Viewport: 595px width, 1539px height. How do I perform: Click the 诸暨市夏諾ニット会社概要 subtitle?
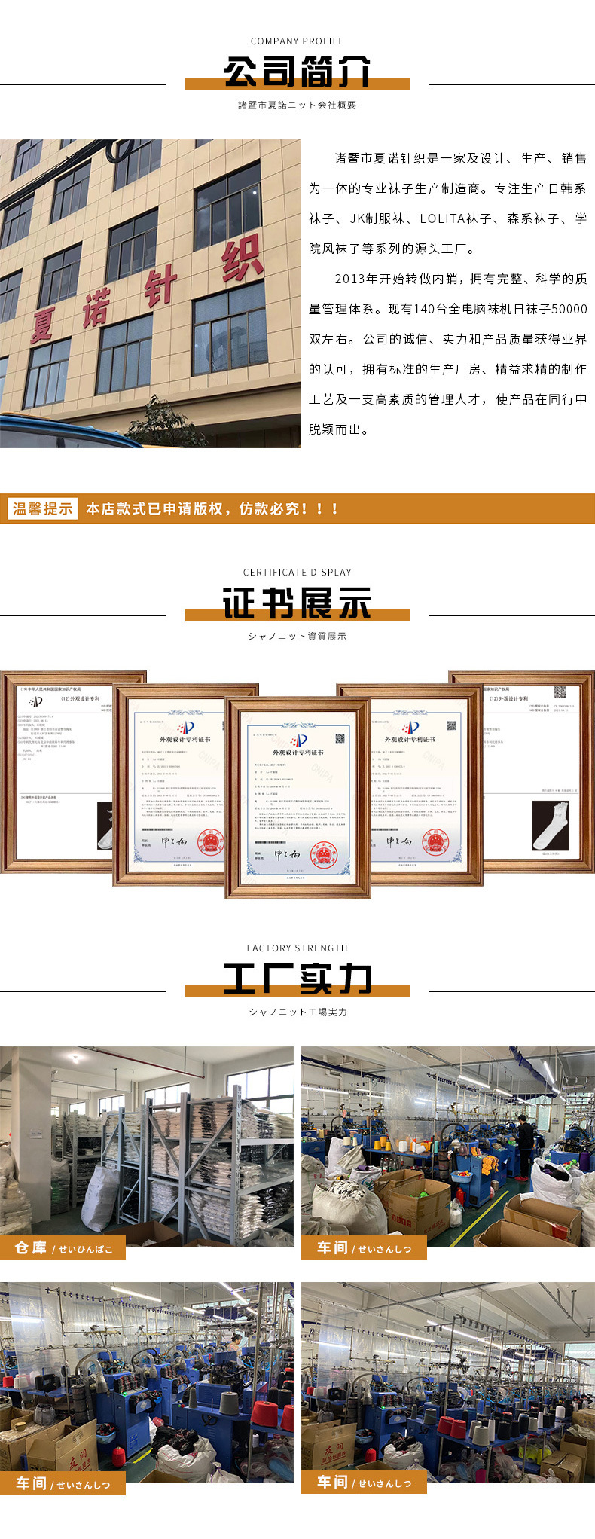(x=297, y=105)
